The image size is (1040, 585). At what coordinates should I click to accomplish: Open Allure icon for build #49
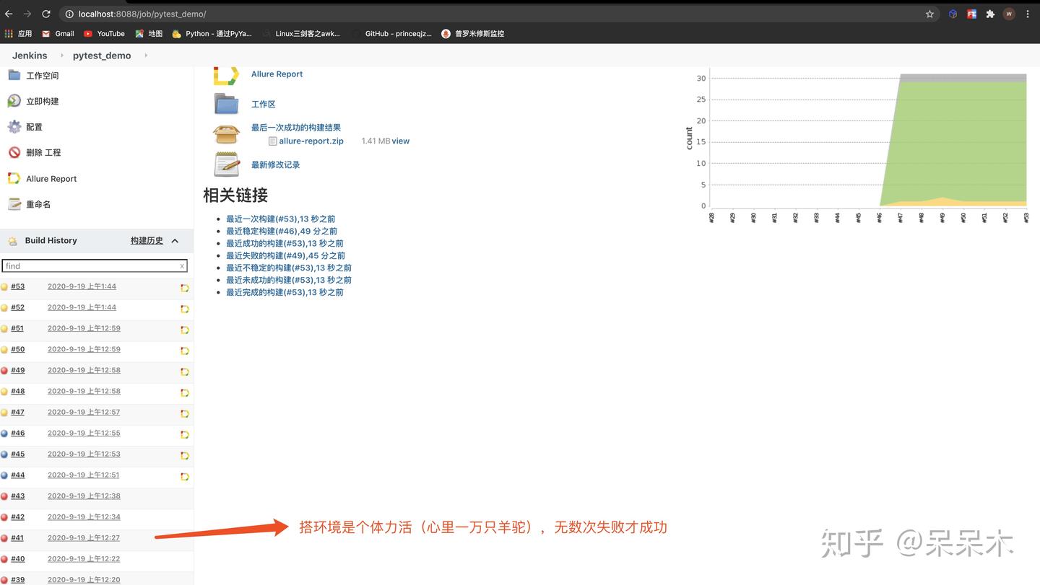[x=185, y=371]
